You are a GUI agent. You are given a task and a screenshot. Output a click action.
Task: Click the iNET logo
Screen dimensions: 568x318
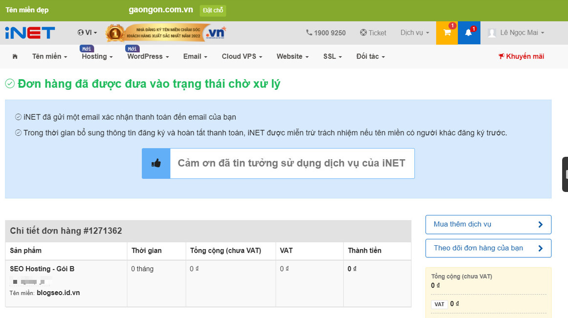[30, 33]
